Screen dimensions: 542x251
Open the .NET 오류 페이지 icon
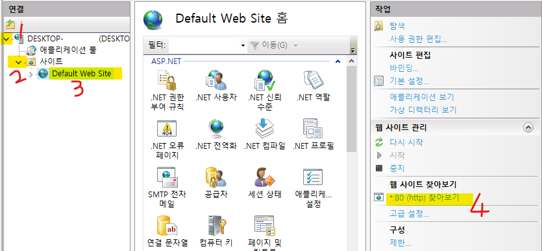[167, 129]
